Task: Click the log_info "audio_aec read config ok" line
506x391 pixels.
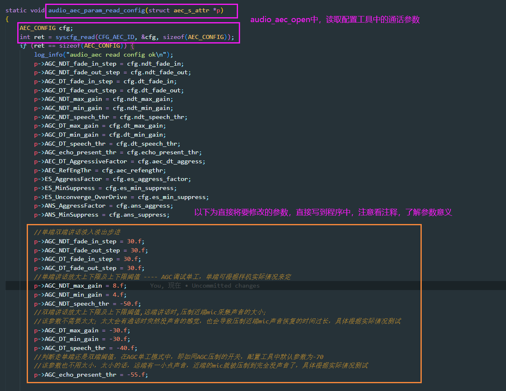Action: (x=104, y=55)
